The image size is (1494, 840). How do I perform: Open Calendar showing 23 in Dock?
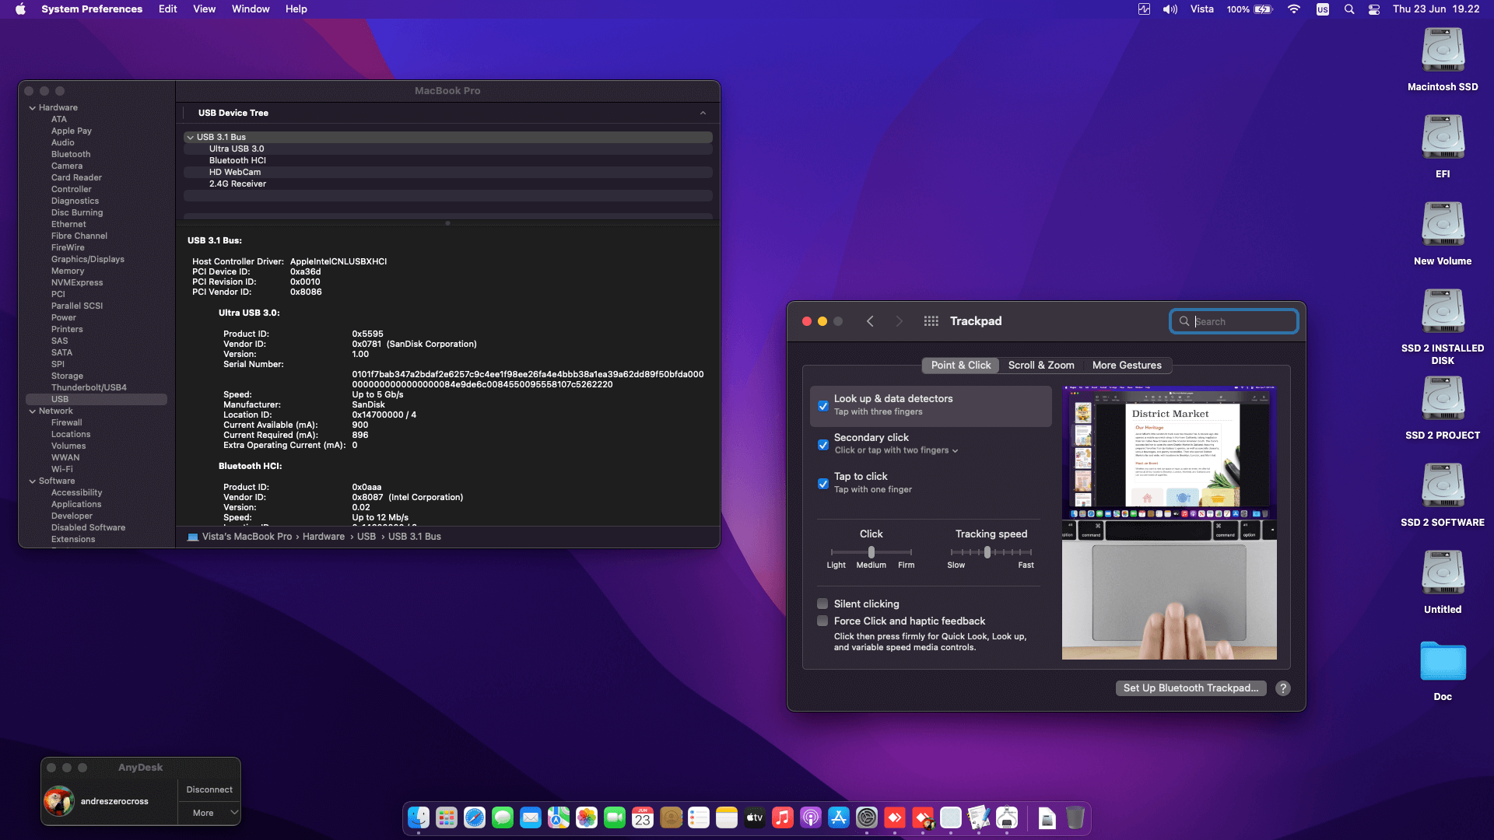[x=643, y=817]
